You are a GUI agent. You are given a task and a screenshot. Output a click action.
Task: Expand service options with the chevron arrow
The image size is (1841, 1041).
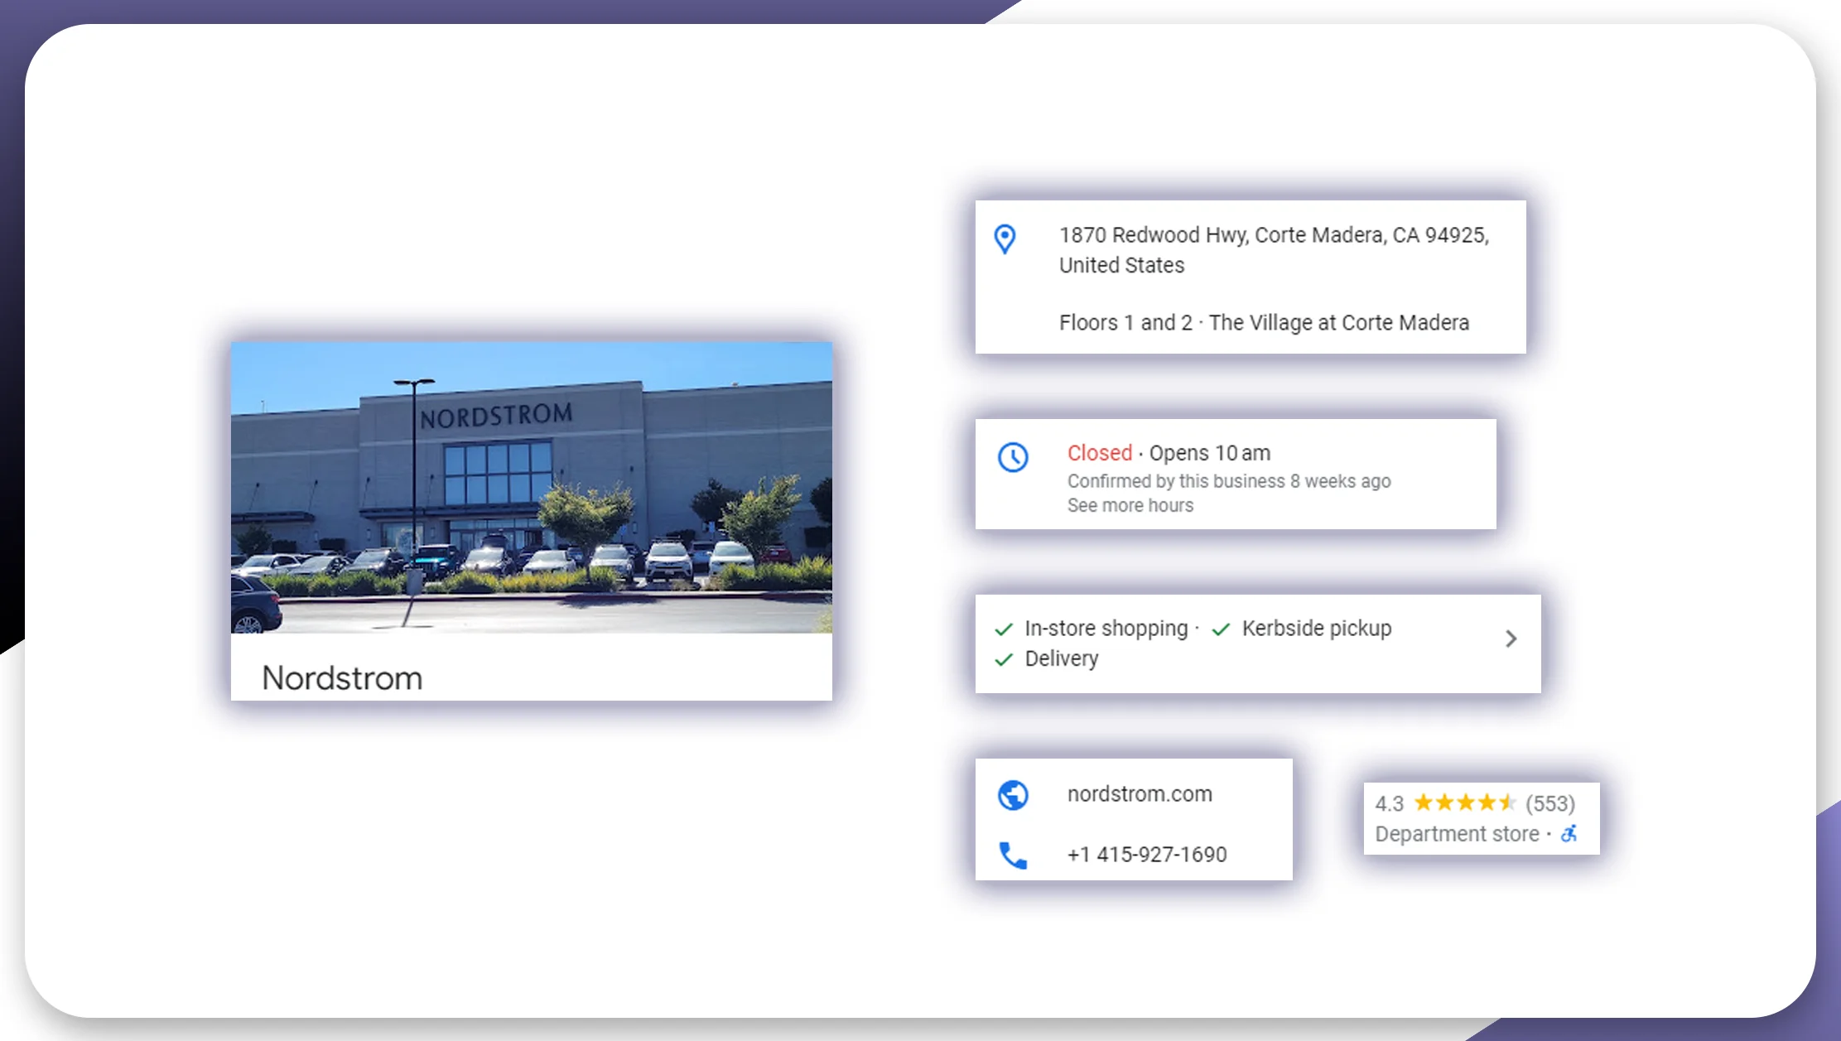click(x=1511, y=639)
